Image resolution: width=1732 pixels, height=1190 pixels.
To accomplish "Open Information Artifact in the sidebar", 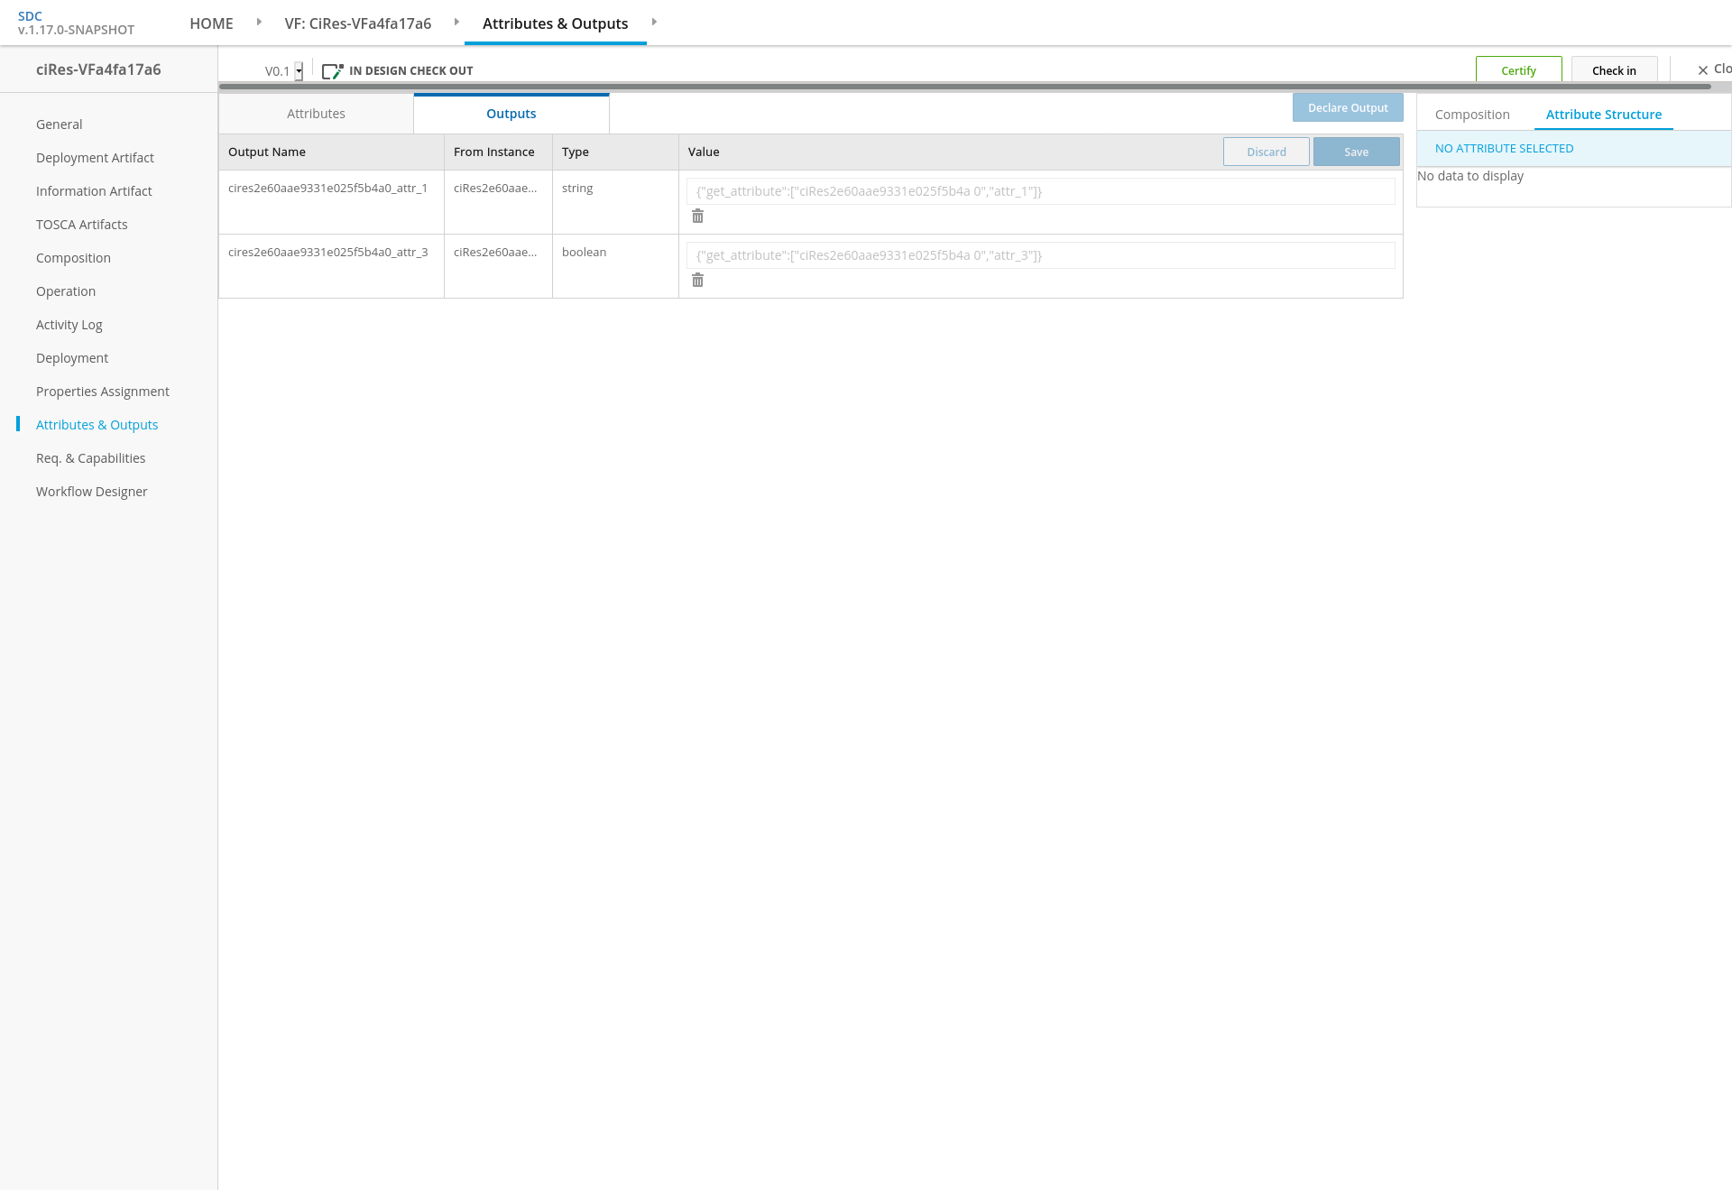I will (94, 191).
